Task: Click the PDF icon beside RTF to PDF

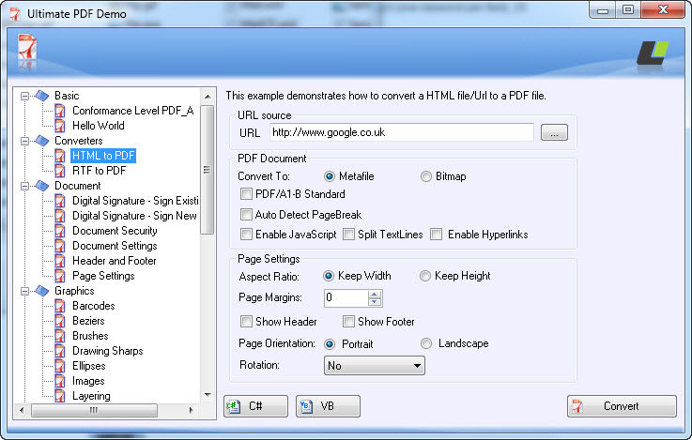Action: (x=60, y=171)
